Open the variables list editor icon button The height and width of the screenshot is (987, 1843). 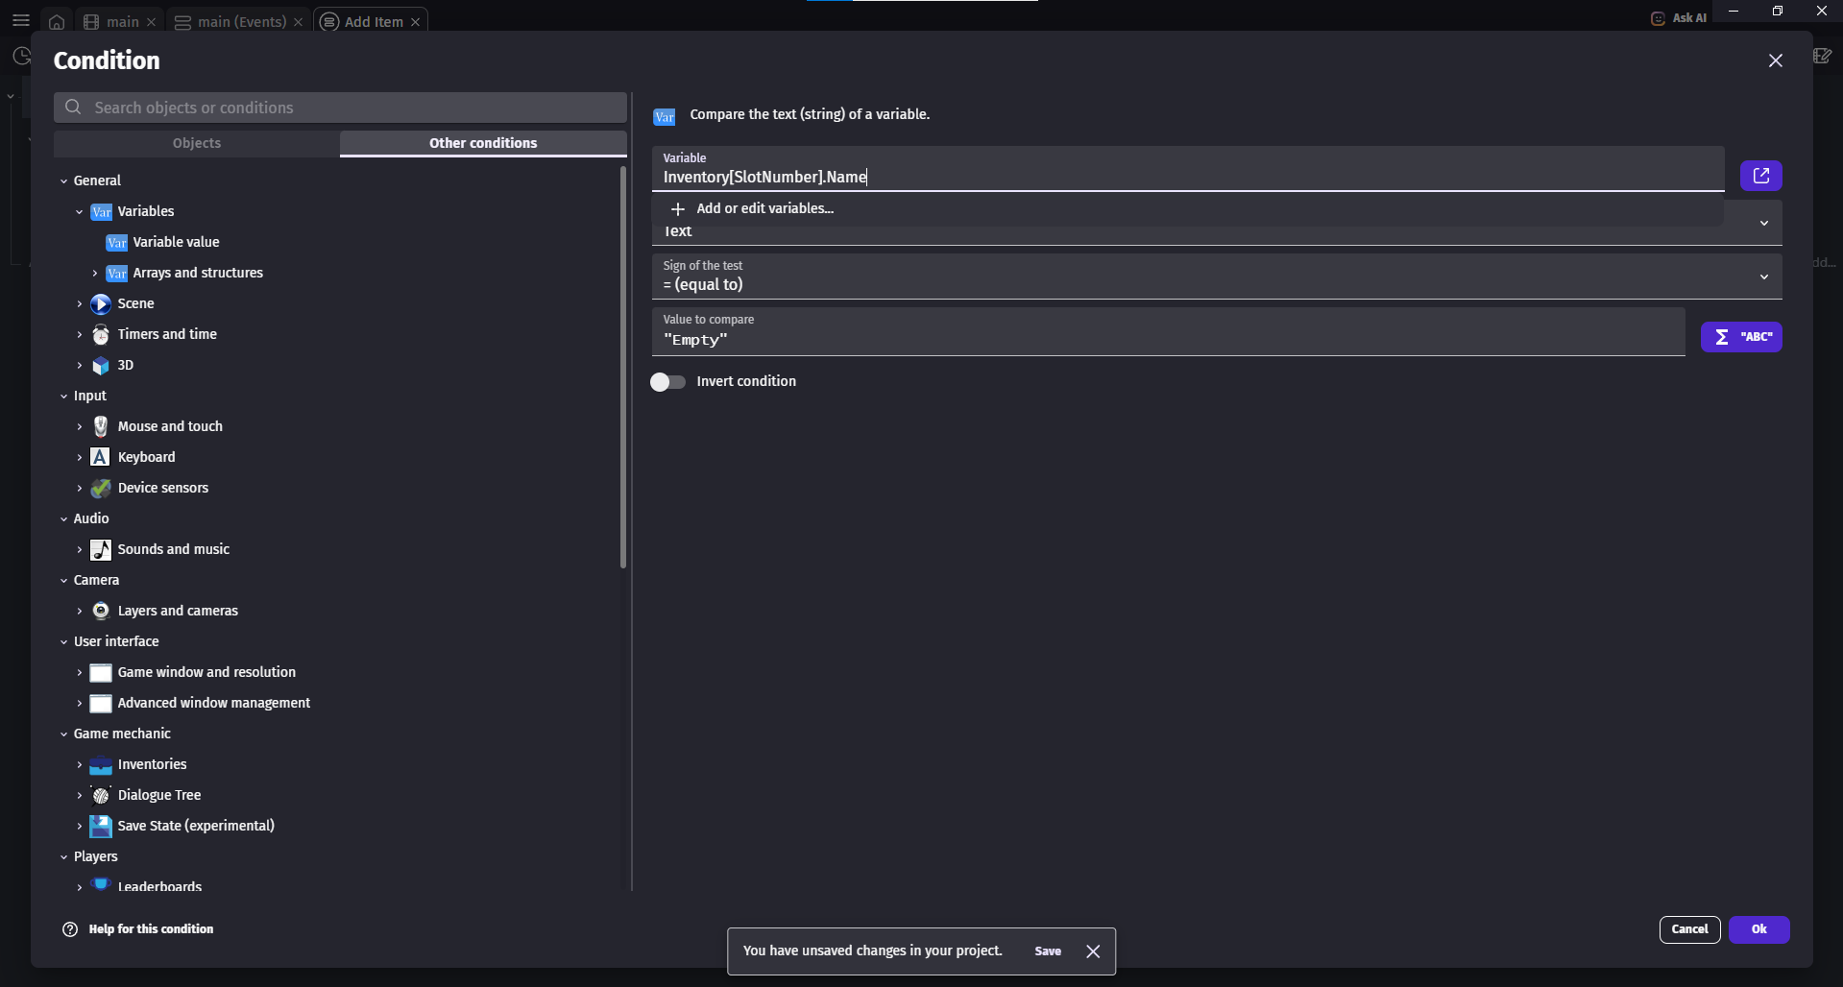(x=1760, y=176)
